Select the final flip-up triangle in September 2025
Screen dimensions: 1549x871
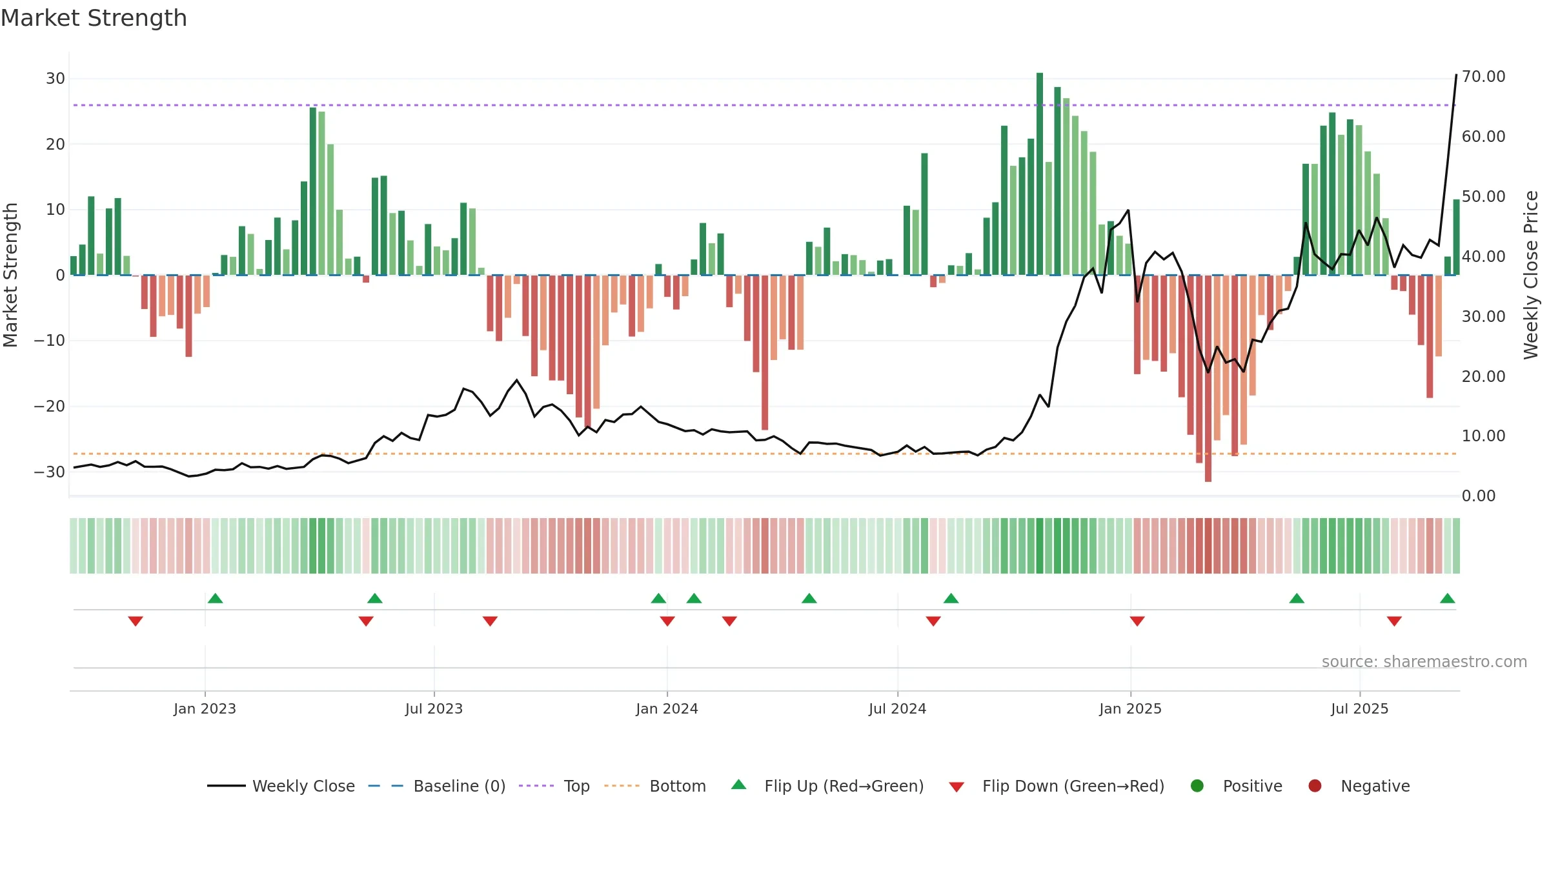(x=1448, y=598)
